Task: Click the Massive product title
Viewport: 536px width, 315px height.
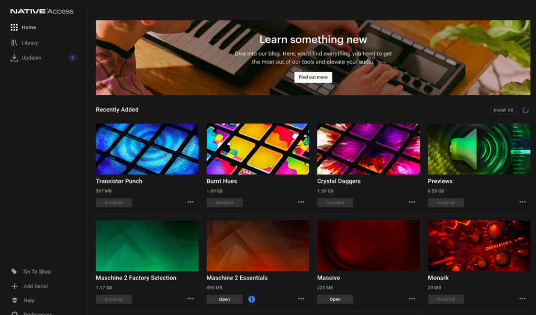Action: coord(329,278)
